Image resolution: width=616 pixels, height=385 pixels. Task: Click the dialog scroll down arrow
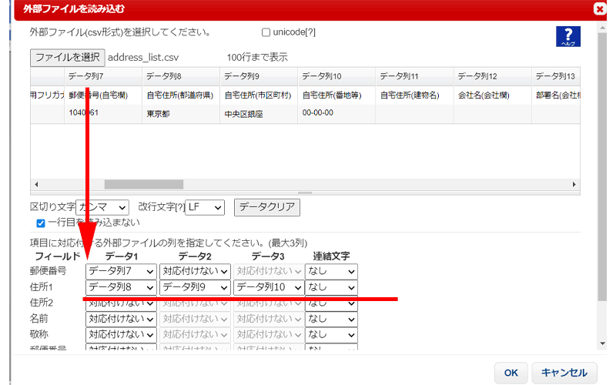pyautogui.click(x=602, y=343)
